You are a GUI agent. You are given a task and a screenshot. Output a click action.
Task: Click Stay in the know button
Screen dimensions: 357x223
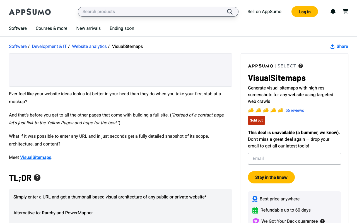[x=271, y=177]
